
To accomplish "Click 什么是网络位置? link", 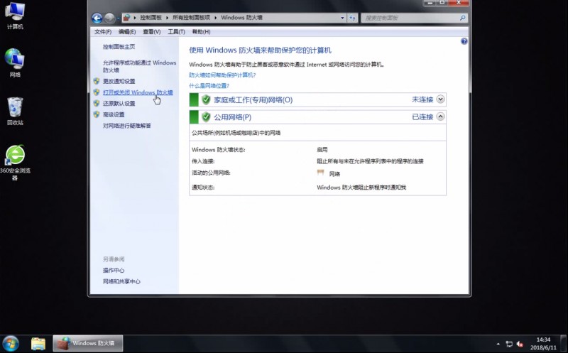I will 209,86.
